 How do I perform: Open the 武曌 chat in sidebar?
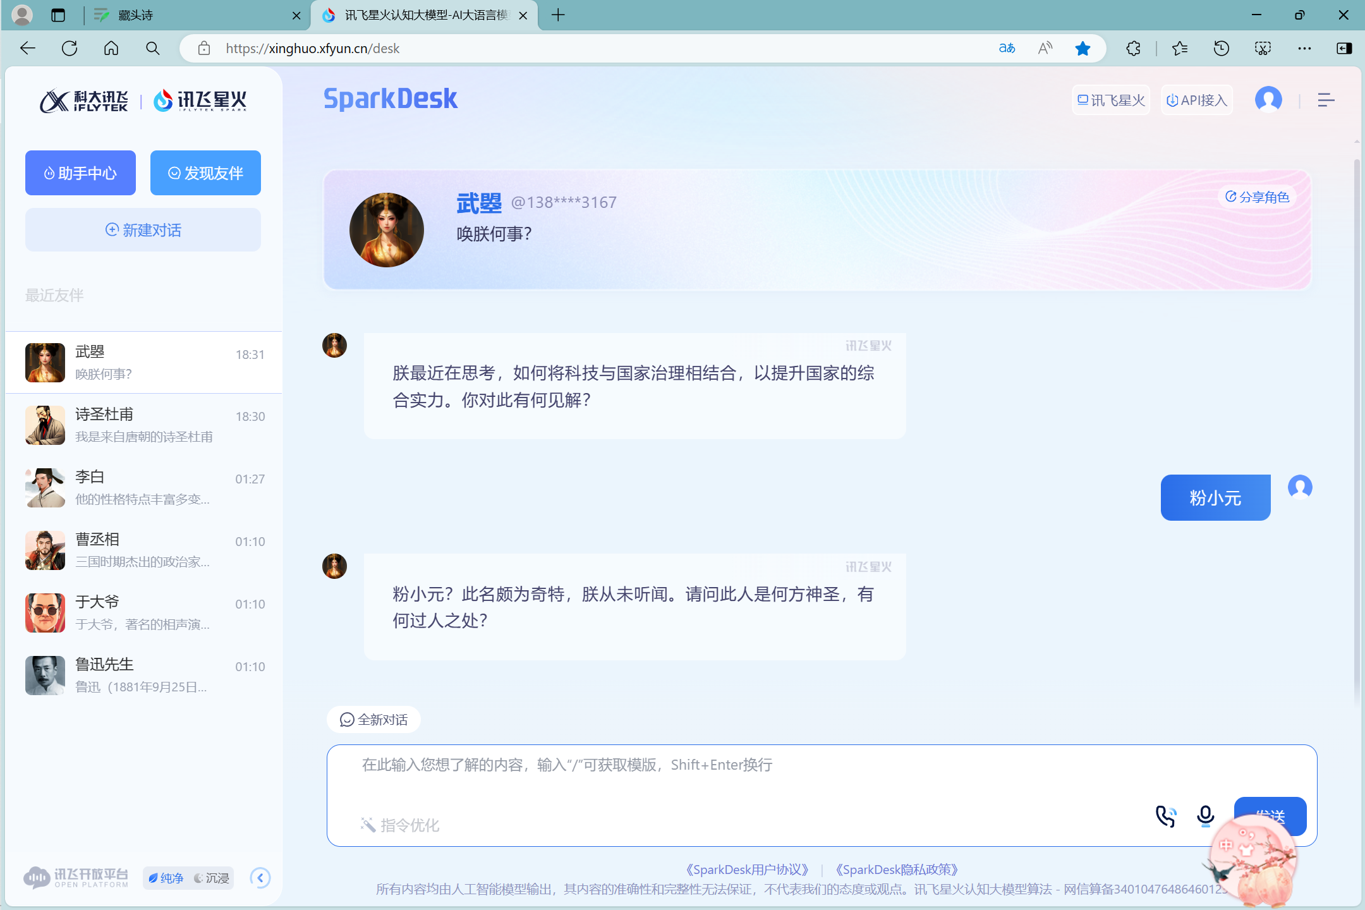(144, 362)
